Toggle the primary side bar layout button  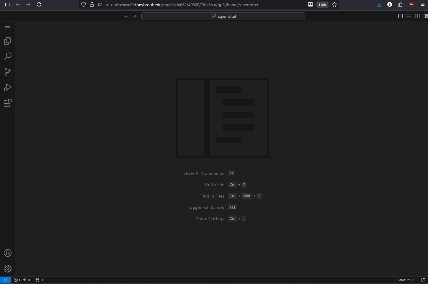coord(401,16)
